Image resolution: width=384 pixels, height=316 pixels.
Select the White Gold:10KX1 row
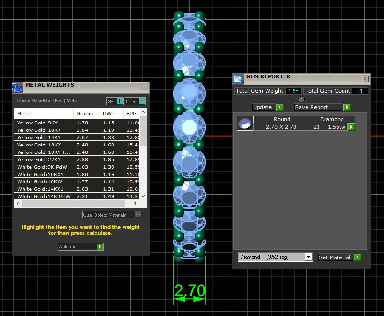point(77,174)
